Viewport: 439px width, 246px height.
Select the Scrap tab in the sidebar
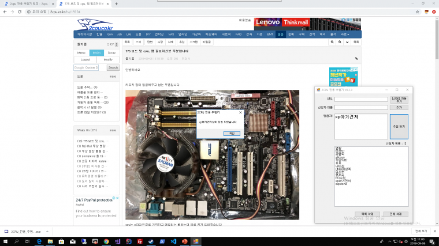pyautogui.click(x=111, y=53)
